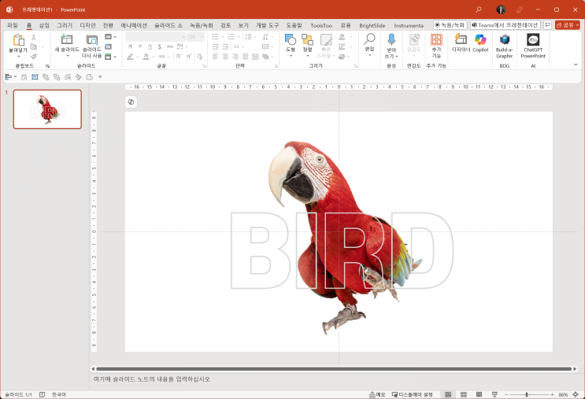Select slide 1 thumbnail

click(x=47, y=109)
